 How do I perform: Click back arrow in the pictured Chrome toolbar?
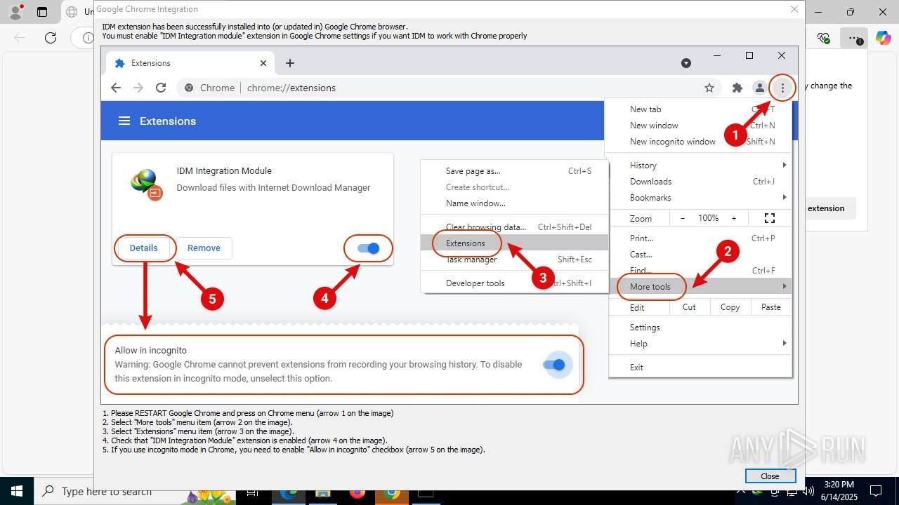click(x=116, y=88)
